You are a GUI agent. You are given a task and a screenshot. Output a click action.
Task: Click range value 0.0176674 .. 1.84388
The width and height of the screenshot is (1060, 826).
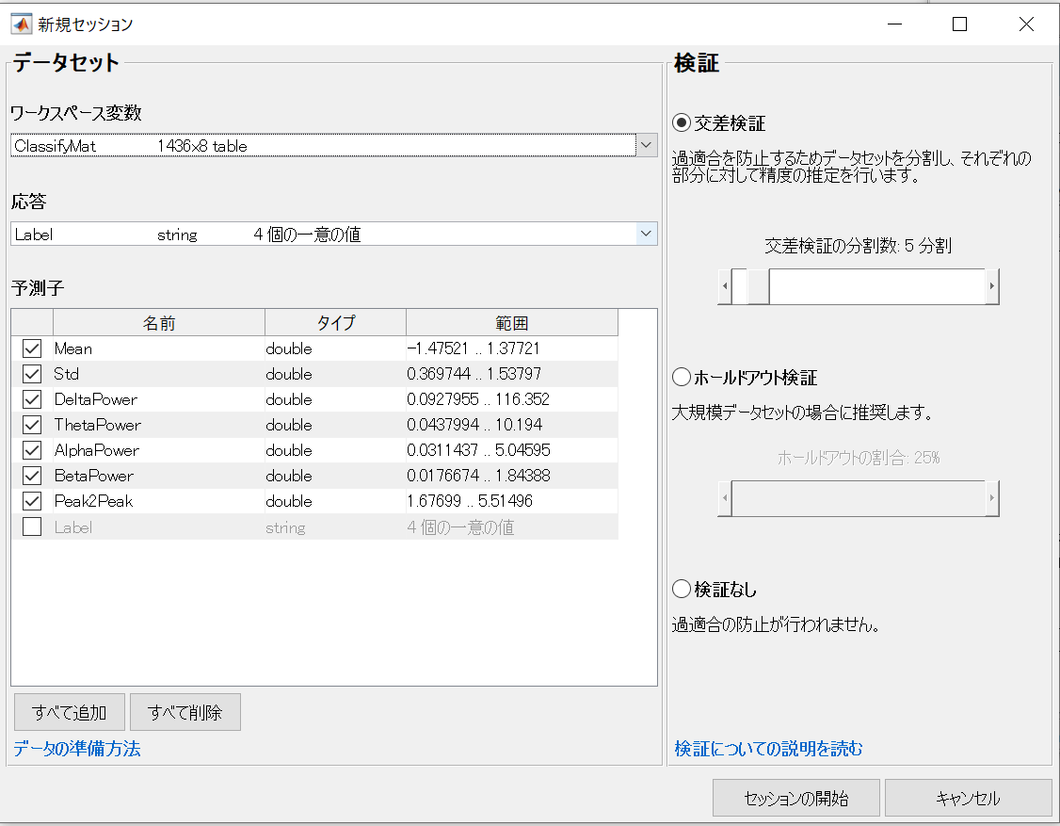click(x=478, y=476)
